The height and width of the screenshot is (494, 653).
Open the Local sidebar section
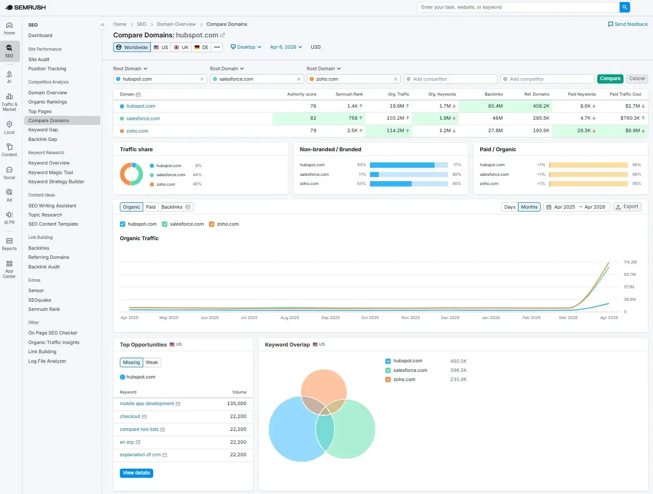9,128
